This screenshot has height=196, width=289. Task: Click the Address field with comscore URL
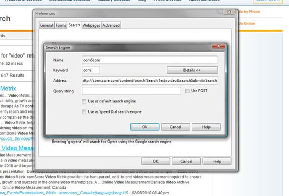point(150,80)
